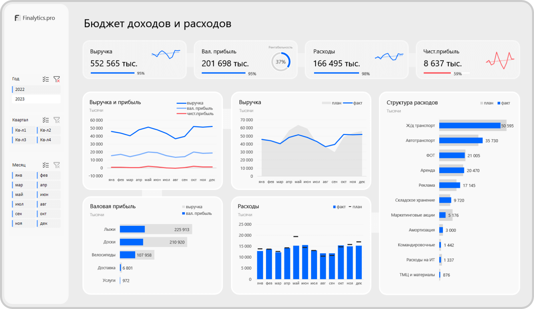Toggle quarter Кв-л4 filter
This screenshot has width=534, height=309.
tap(49, 140)
